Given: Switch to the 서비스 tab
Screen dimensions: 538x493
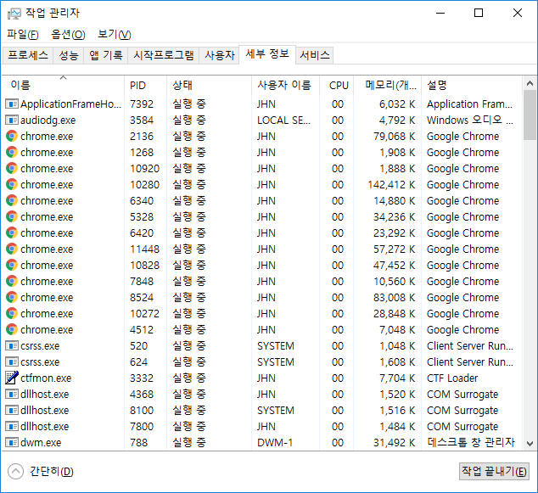Looking at the screenshot, I should point(315,55).
